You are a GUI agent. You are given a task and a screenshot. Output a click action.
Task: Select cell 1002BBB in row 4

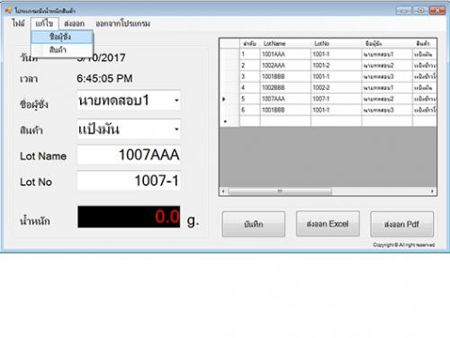(285, 87)
